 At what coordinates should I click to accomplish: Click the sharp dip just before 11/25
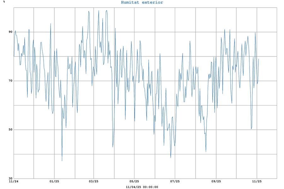coord(251,129)
